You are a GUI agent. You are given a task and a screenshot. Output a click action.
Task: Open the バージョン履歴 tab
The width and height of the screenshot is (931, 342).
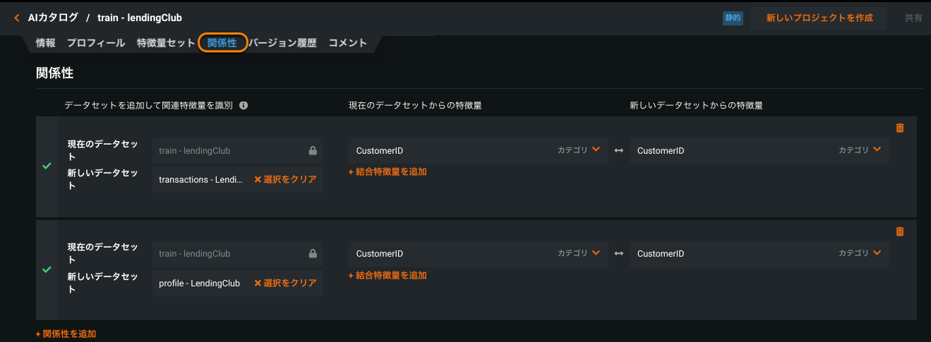(282, 43)
